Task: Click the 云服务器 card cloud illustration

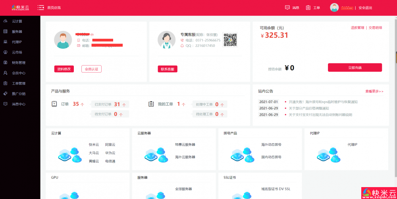Action: 156,155
